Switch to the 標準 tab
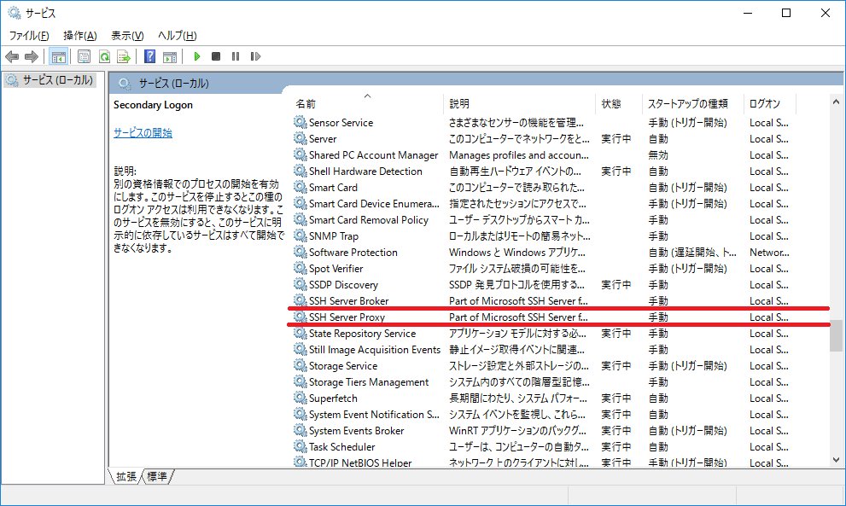The width and height of the screenshot is (846, 506). tap(157, 476)
